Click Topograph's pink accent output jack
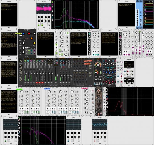The height and width of the screenshot is (145, 154). pos(34,53)
